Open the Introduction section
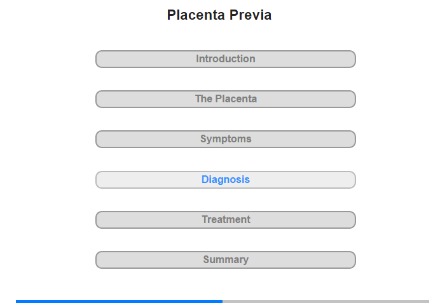The width and height of the screenshot is (445, 305). [x=226, y=59]
